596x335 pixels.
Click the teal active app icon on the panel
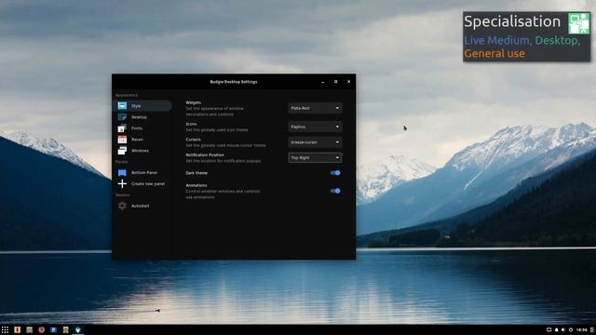(78, 329)
